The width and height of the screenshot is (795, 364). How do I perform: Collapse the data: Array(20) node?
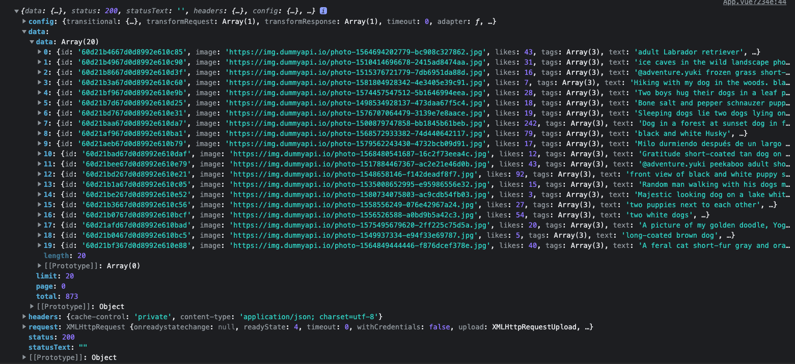32,42
